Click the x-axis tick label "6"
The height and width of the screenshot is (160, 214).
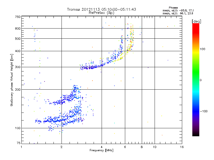125,147
